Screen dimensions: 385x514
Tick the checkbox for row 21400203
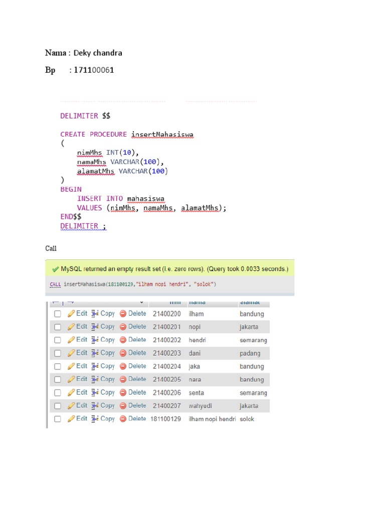(x=58, y=353)
